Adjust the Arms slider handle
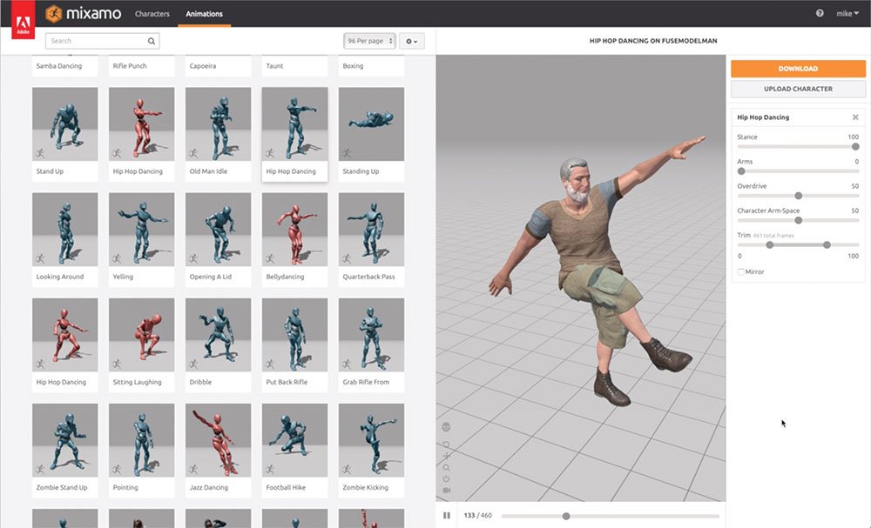The width and height of the screenshot is (871, 528). click(741, 170)
